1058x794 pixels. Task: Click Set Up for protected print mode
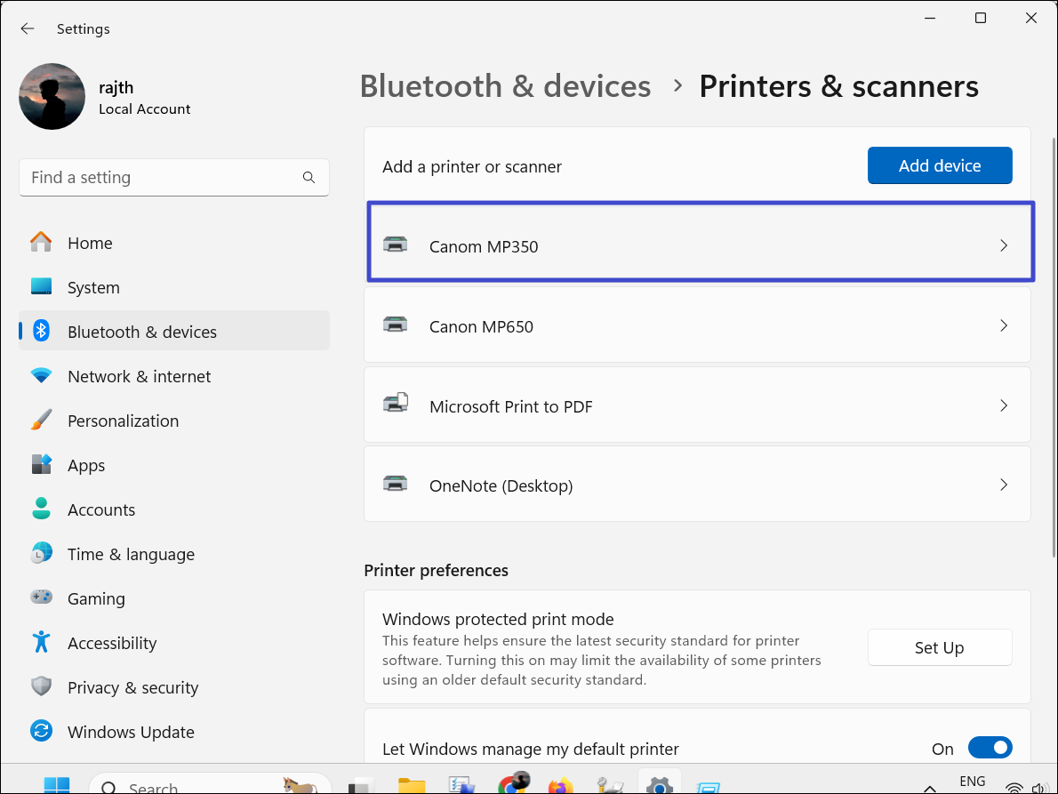coord(939,647)
